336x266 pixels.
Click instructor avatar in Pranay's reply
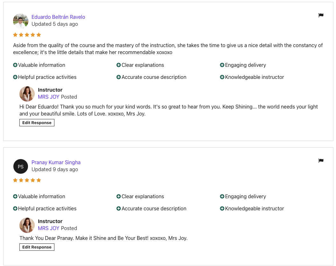[27, 225]
